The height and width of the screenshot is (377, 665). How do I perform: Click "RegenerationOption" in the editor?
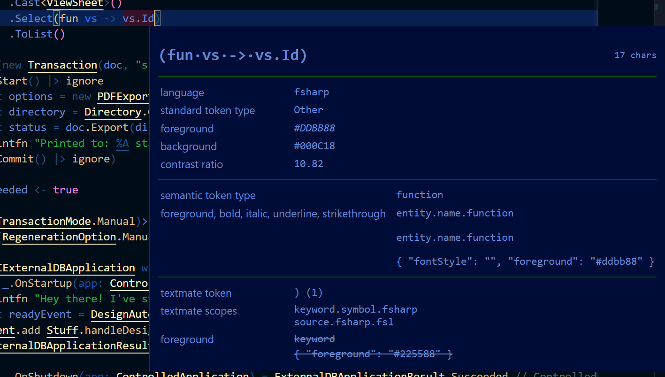pyautogui.click(x=59, y=237)
